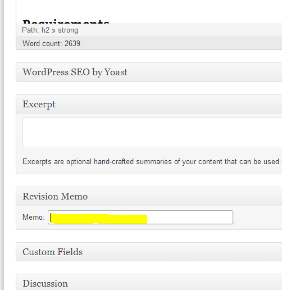Place cursor in the Requirements heading
Screen dimensions: 282x290
pos(66,21)
